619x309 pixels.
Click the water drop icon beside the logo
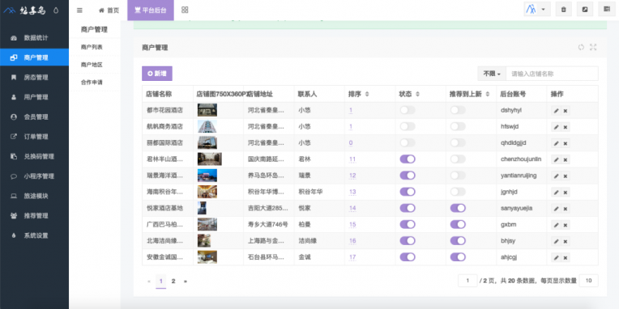pos(56,11)
